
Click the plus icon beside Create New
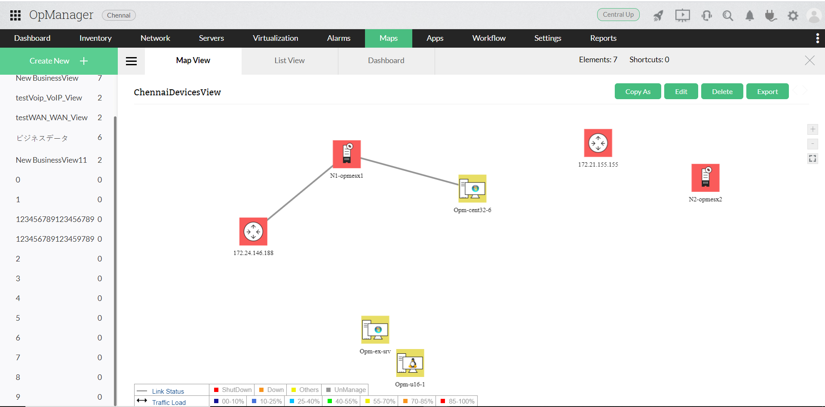point(84,61)
